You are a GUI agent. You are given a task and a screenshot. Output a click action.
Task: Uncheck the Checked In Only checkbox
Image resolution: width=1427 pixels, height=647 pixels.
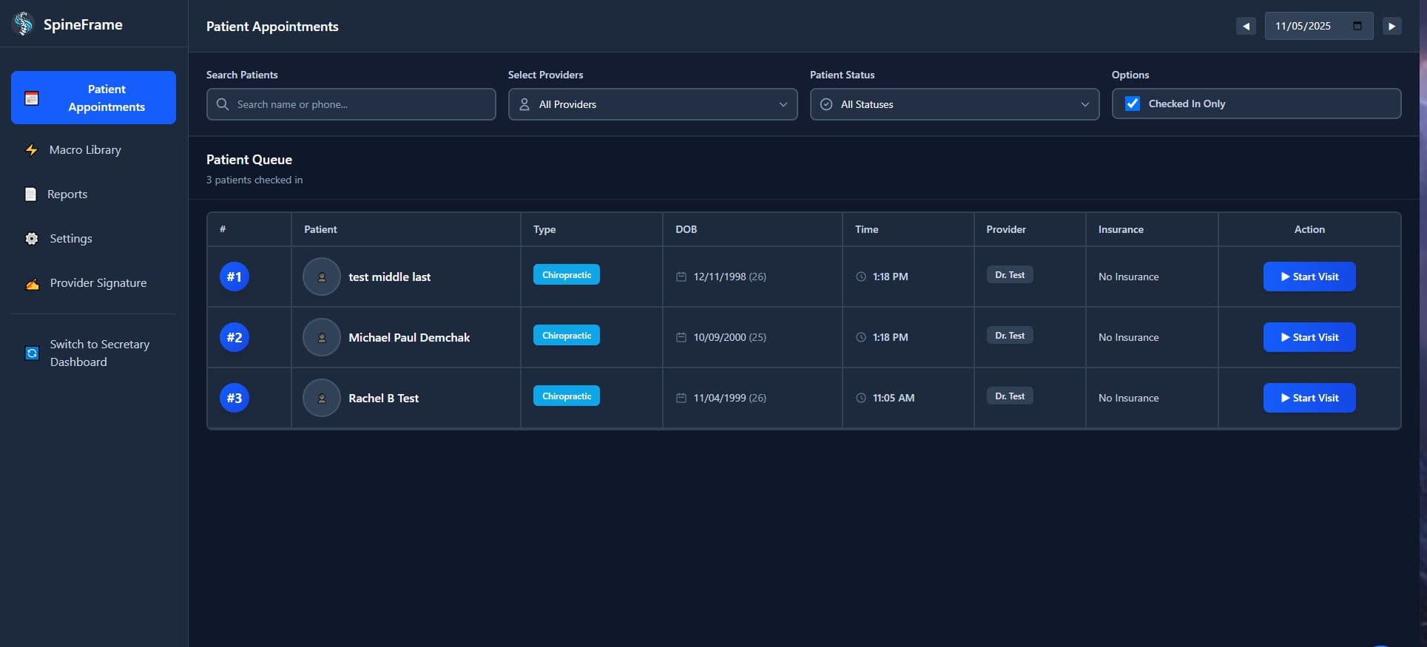(1132, 104)
